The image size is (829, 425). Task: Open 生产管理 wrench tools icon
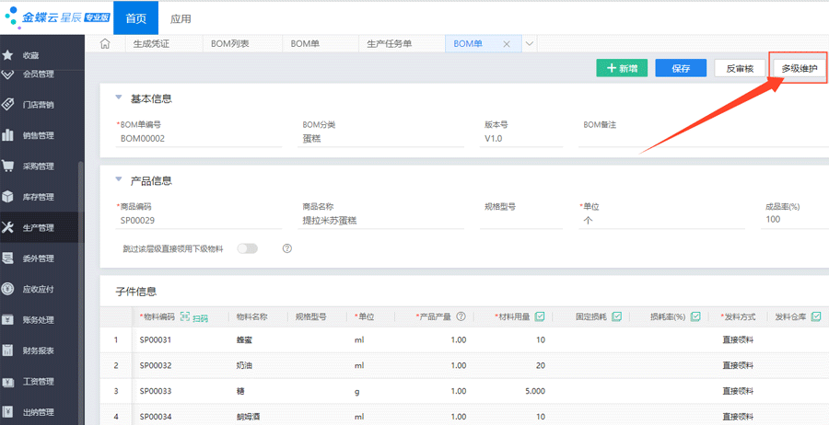pyautogui.click(x=7, y=227)
